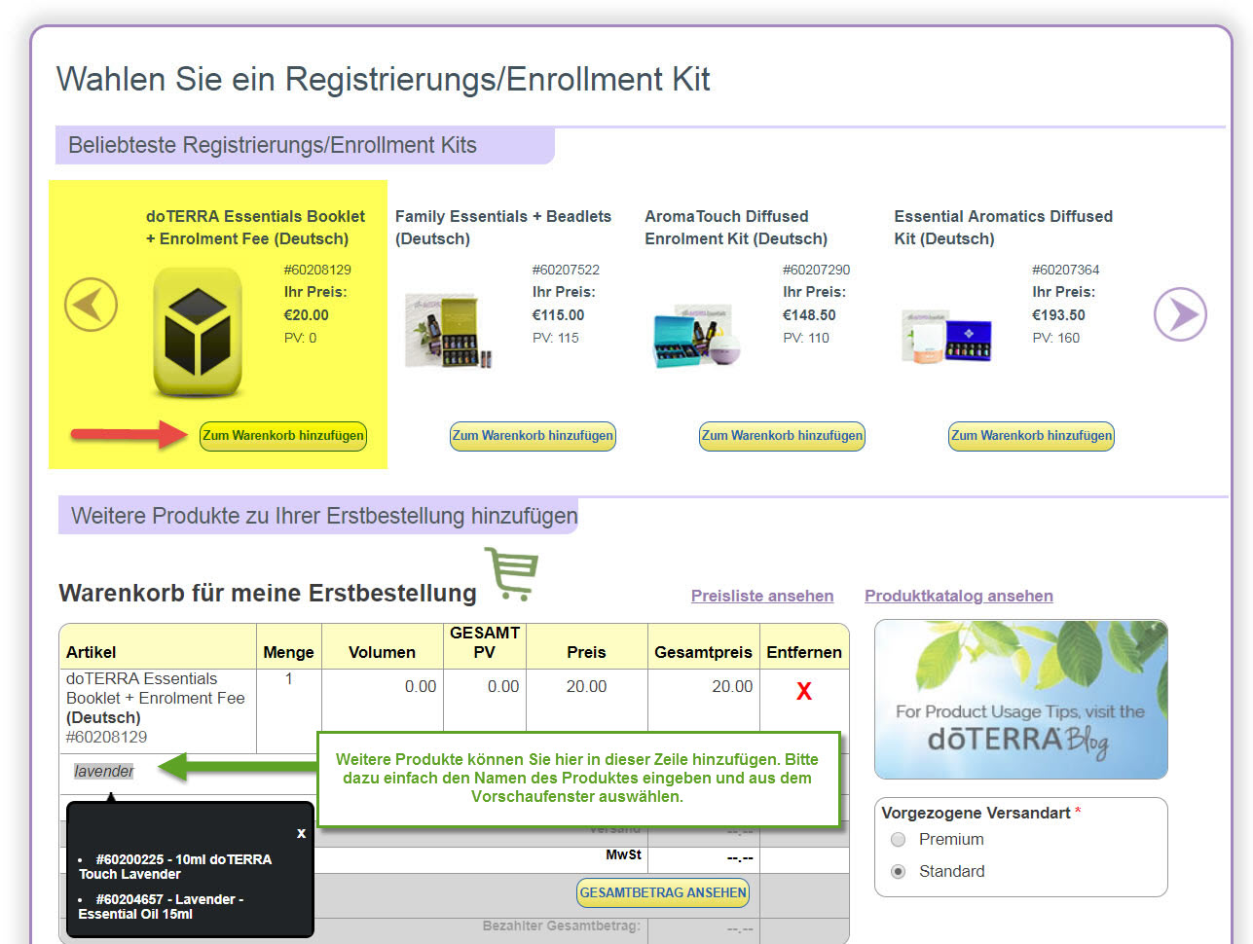Viewport: 1253px width, 944px height.
Task: Click item number #60207290
Action: tap(816, 270)
